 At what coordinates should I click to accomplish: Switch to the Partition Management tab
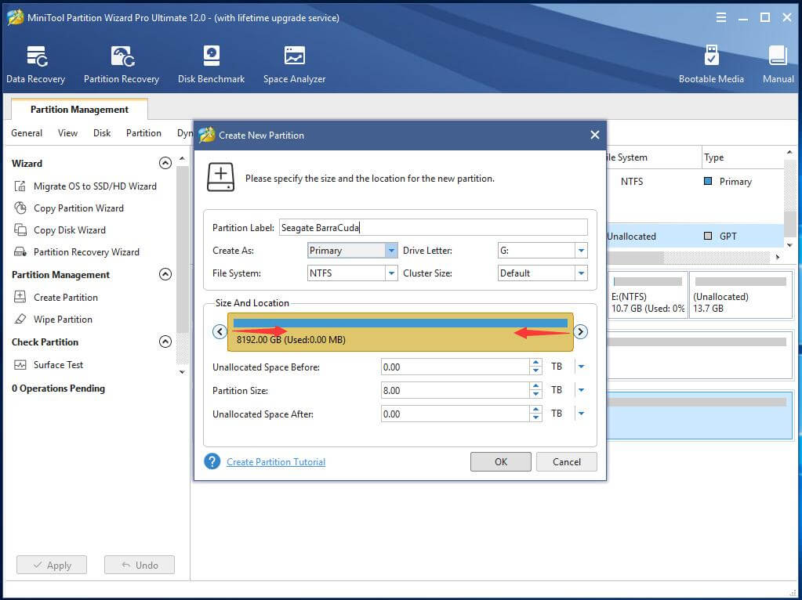78,109
